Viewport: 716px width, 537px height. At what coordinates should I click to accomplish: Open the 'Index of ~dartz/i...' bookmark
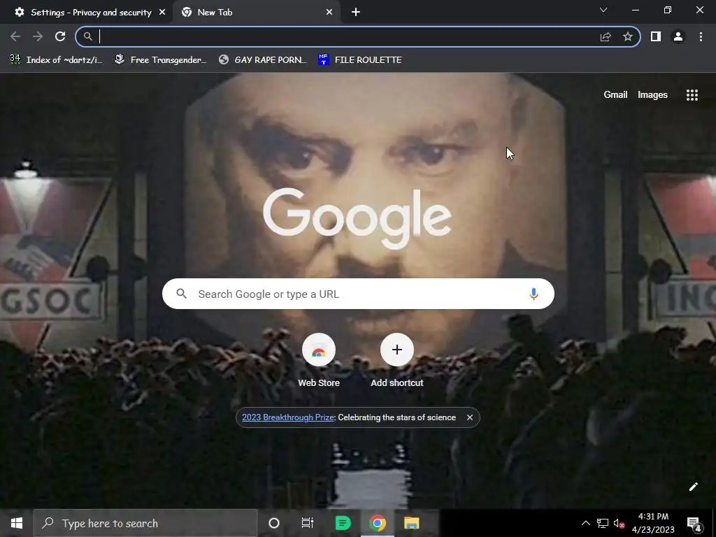57,60
